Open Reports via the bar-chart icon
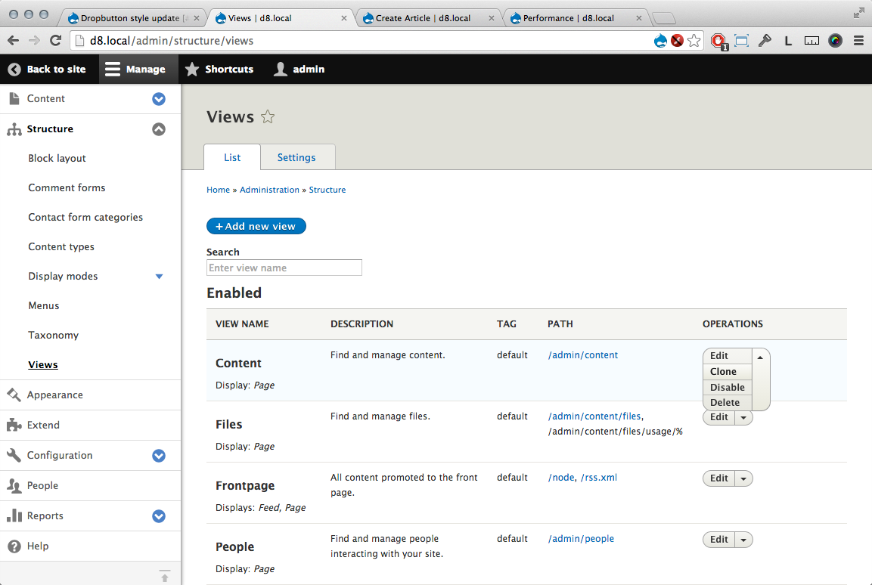This screenshot has width=872, height=585. pos(13,515)
